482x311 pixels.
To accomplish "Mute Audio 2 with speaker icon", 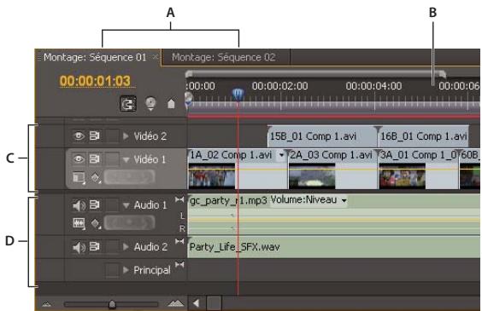I will click(x=79, y=247).
